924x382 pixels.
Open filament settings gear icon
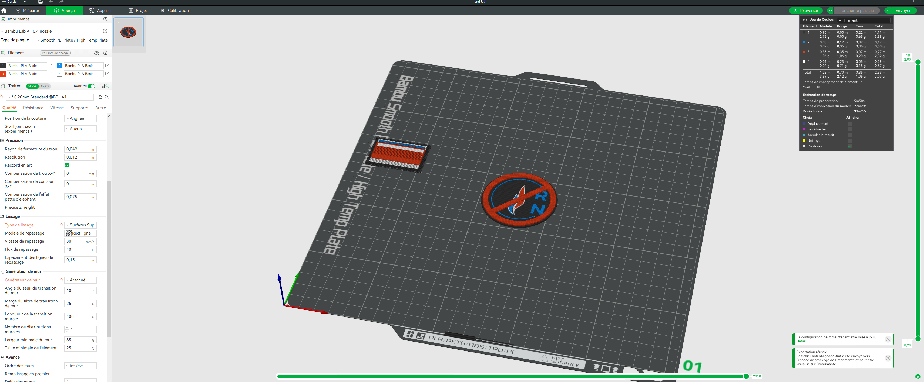105,53
